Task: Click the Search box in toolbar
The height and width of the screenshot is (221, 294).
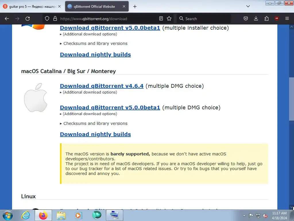Action: (204, 19)
